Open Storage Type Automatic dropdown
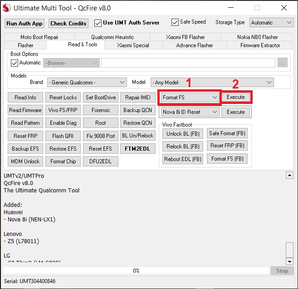 click(x=271, y=23)
